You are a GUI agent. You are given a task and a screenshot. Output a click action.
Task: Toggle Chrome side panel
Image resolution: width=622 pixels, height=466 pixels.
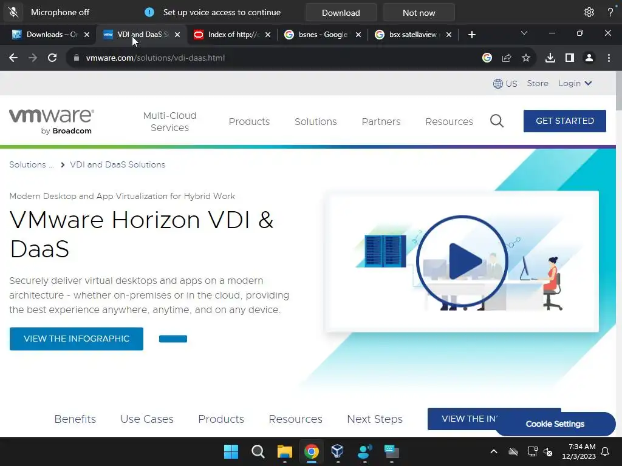pos(570,58)
